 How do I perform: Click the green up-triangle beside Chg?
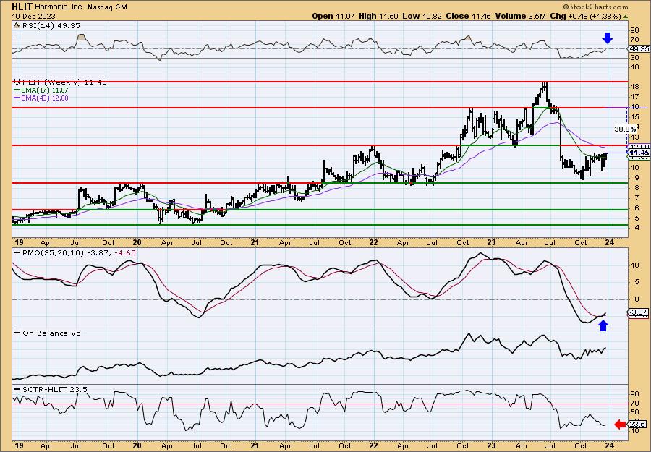pos(626,17)
